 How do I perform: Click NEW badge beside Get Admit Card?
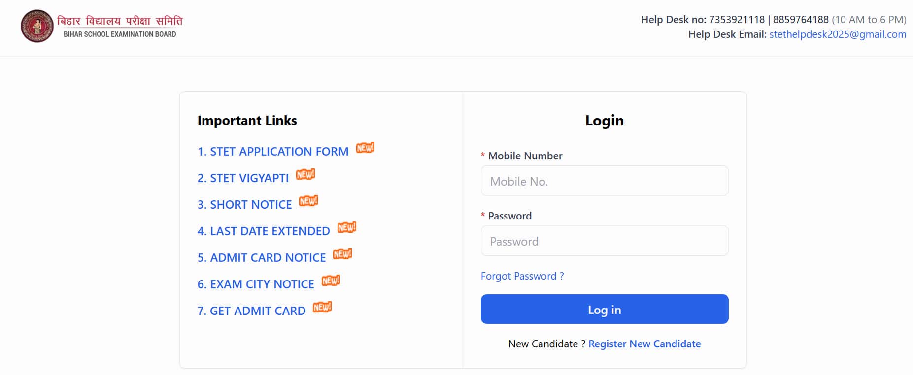point(322,307)
